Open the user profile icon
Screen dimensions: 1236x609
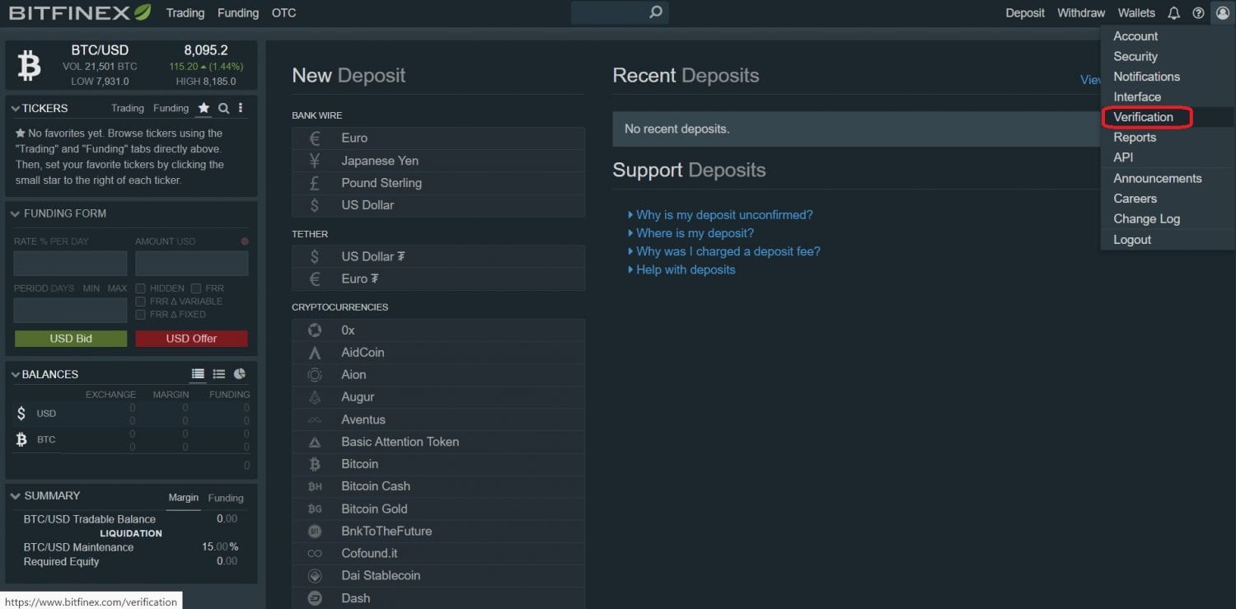(x=1222, y=13)
